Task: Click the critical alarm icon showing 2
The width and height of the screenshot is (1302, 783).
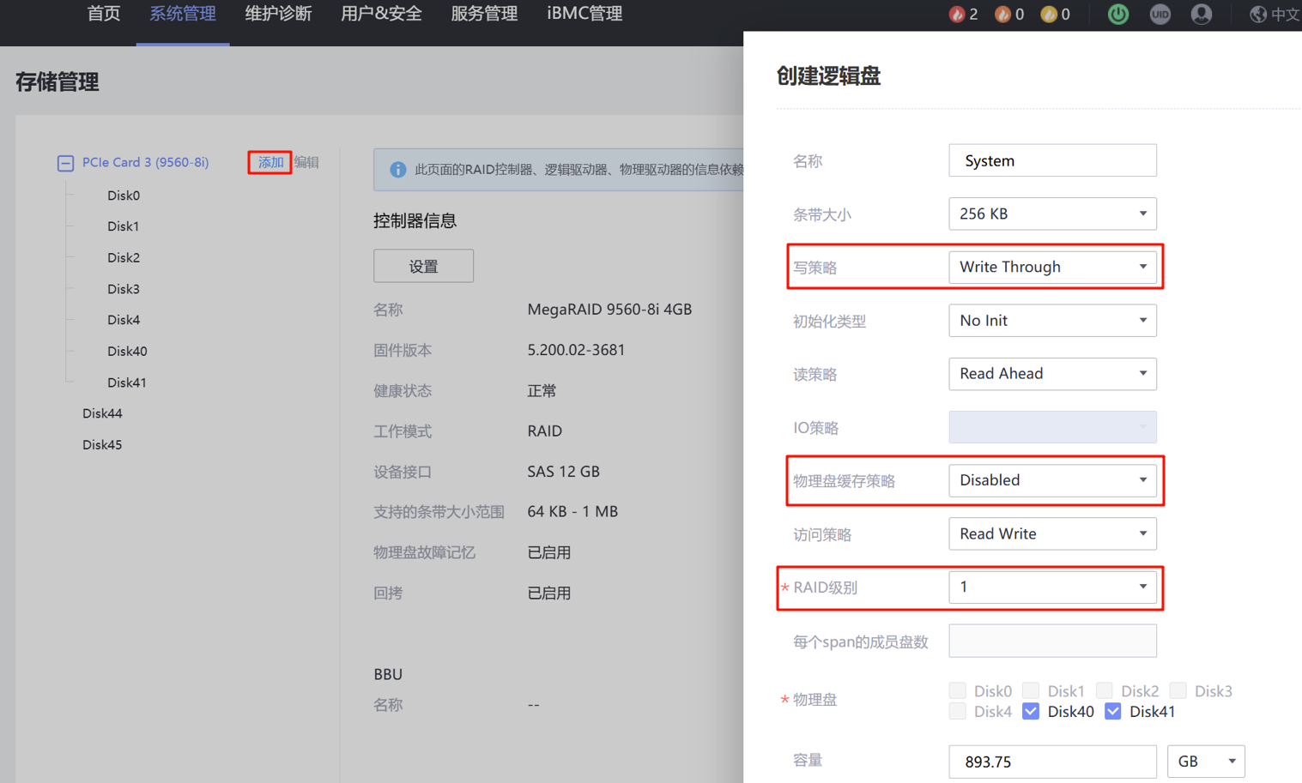Action: tap(957, 14)
